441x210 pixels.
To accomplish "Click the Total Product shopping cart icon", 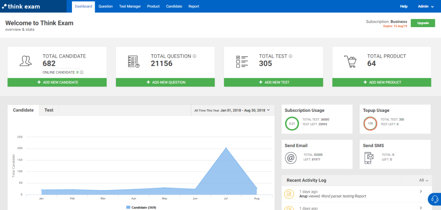I will (350, 62).
